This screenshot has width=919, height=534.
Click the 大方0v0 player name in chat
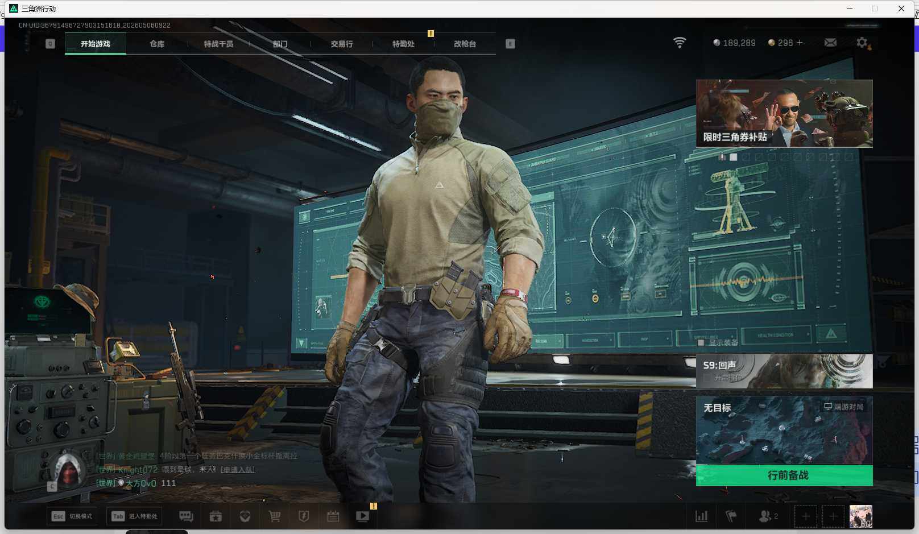coord(141,483)
